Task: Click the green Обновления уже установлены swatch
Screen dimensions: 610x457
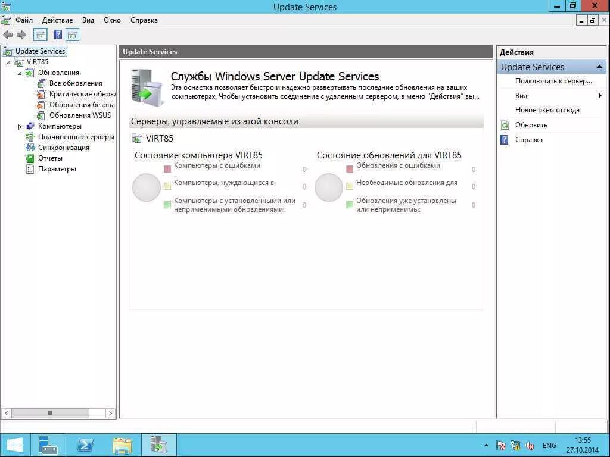Action: click(x=349, y=205)
